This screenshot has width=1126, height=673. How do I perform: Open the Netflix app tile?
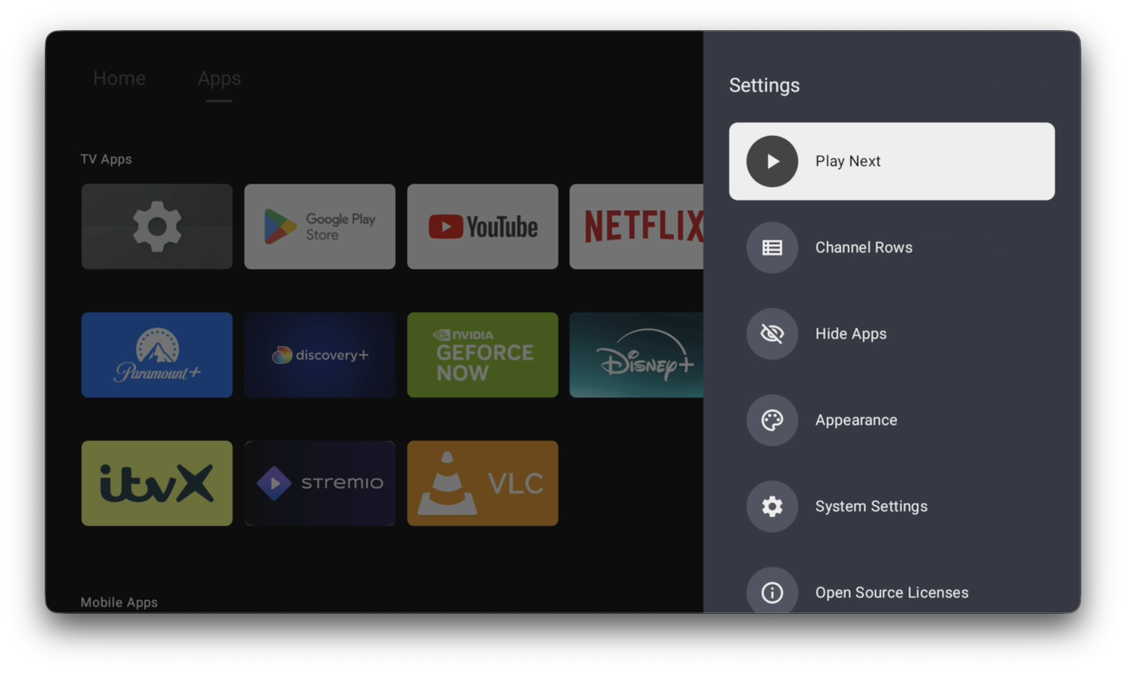[x=636, y=226]
